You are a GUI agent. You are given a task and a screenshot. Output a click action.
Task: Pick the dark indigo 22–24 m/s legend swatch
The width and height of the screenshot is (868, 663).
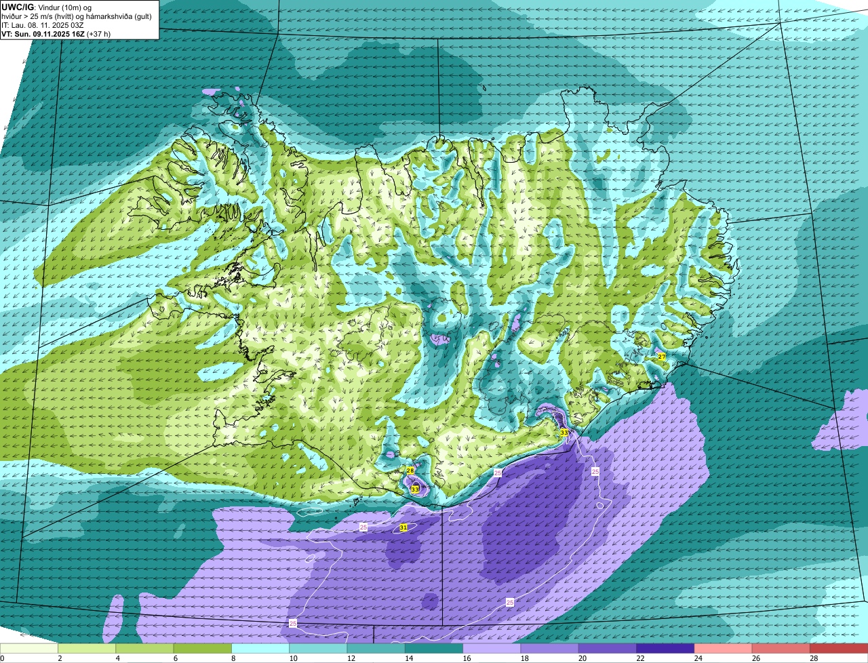coord(665,648)
